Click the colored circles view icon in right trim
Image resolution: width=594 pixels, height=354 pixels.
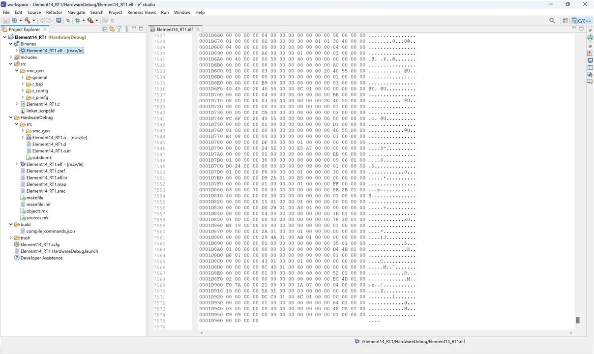coord(590,37)
